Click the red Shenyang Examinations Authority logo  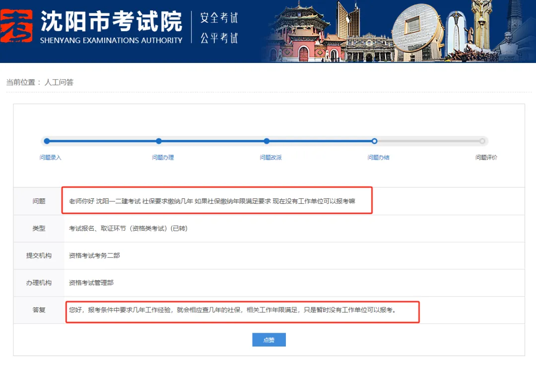pyautogui.click(x=16, y=26)
